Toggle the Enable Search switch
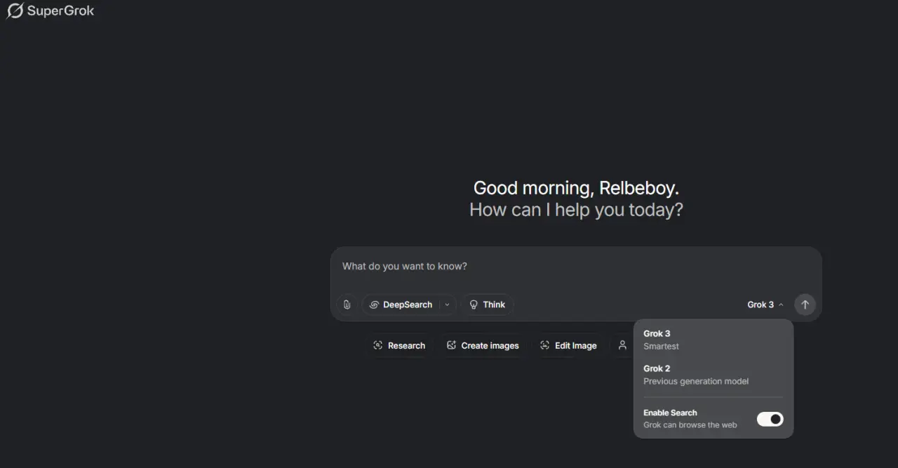 click(x=770, y=419)
